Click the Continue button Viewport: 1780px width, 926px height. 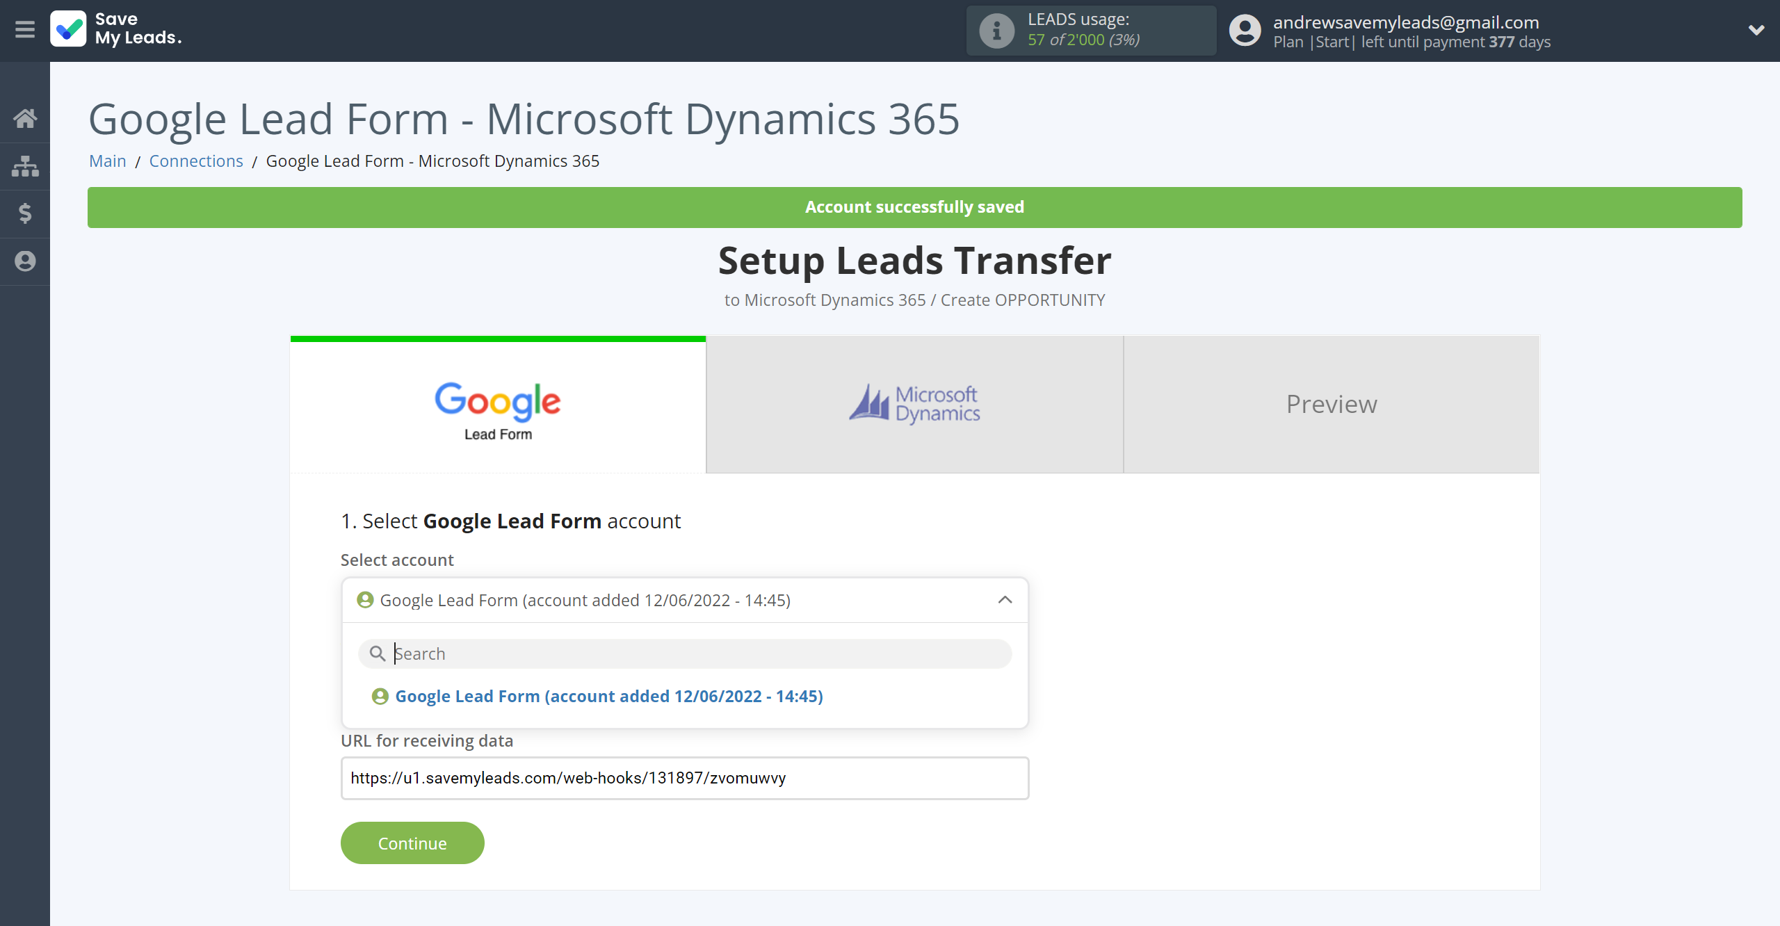[x=412, y=844]
